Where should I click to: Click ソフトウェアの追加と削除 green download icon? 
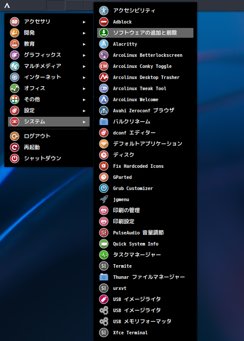(104, 33)
